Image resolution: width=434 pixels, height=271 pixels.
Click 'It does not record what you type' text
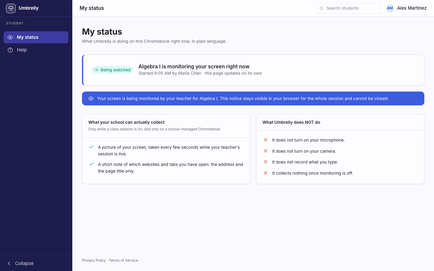[x=305, y=162]
